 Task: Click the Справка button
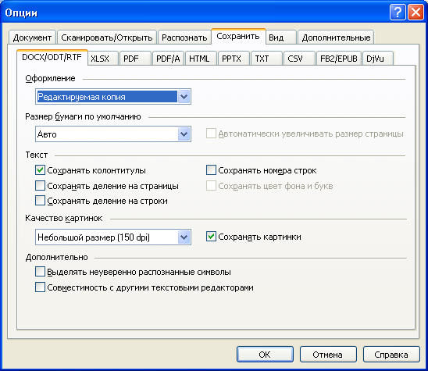(x=391, y=355)
